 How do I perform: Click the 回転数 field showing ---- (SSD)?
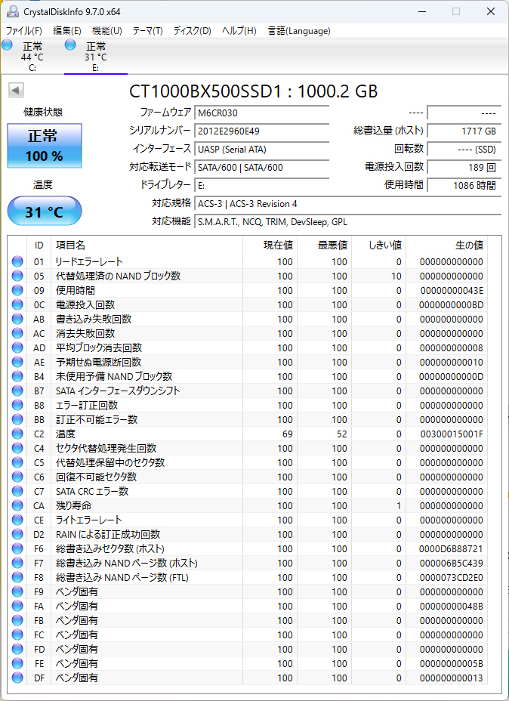(464, 150)
